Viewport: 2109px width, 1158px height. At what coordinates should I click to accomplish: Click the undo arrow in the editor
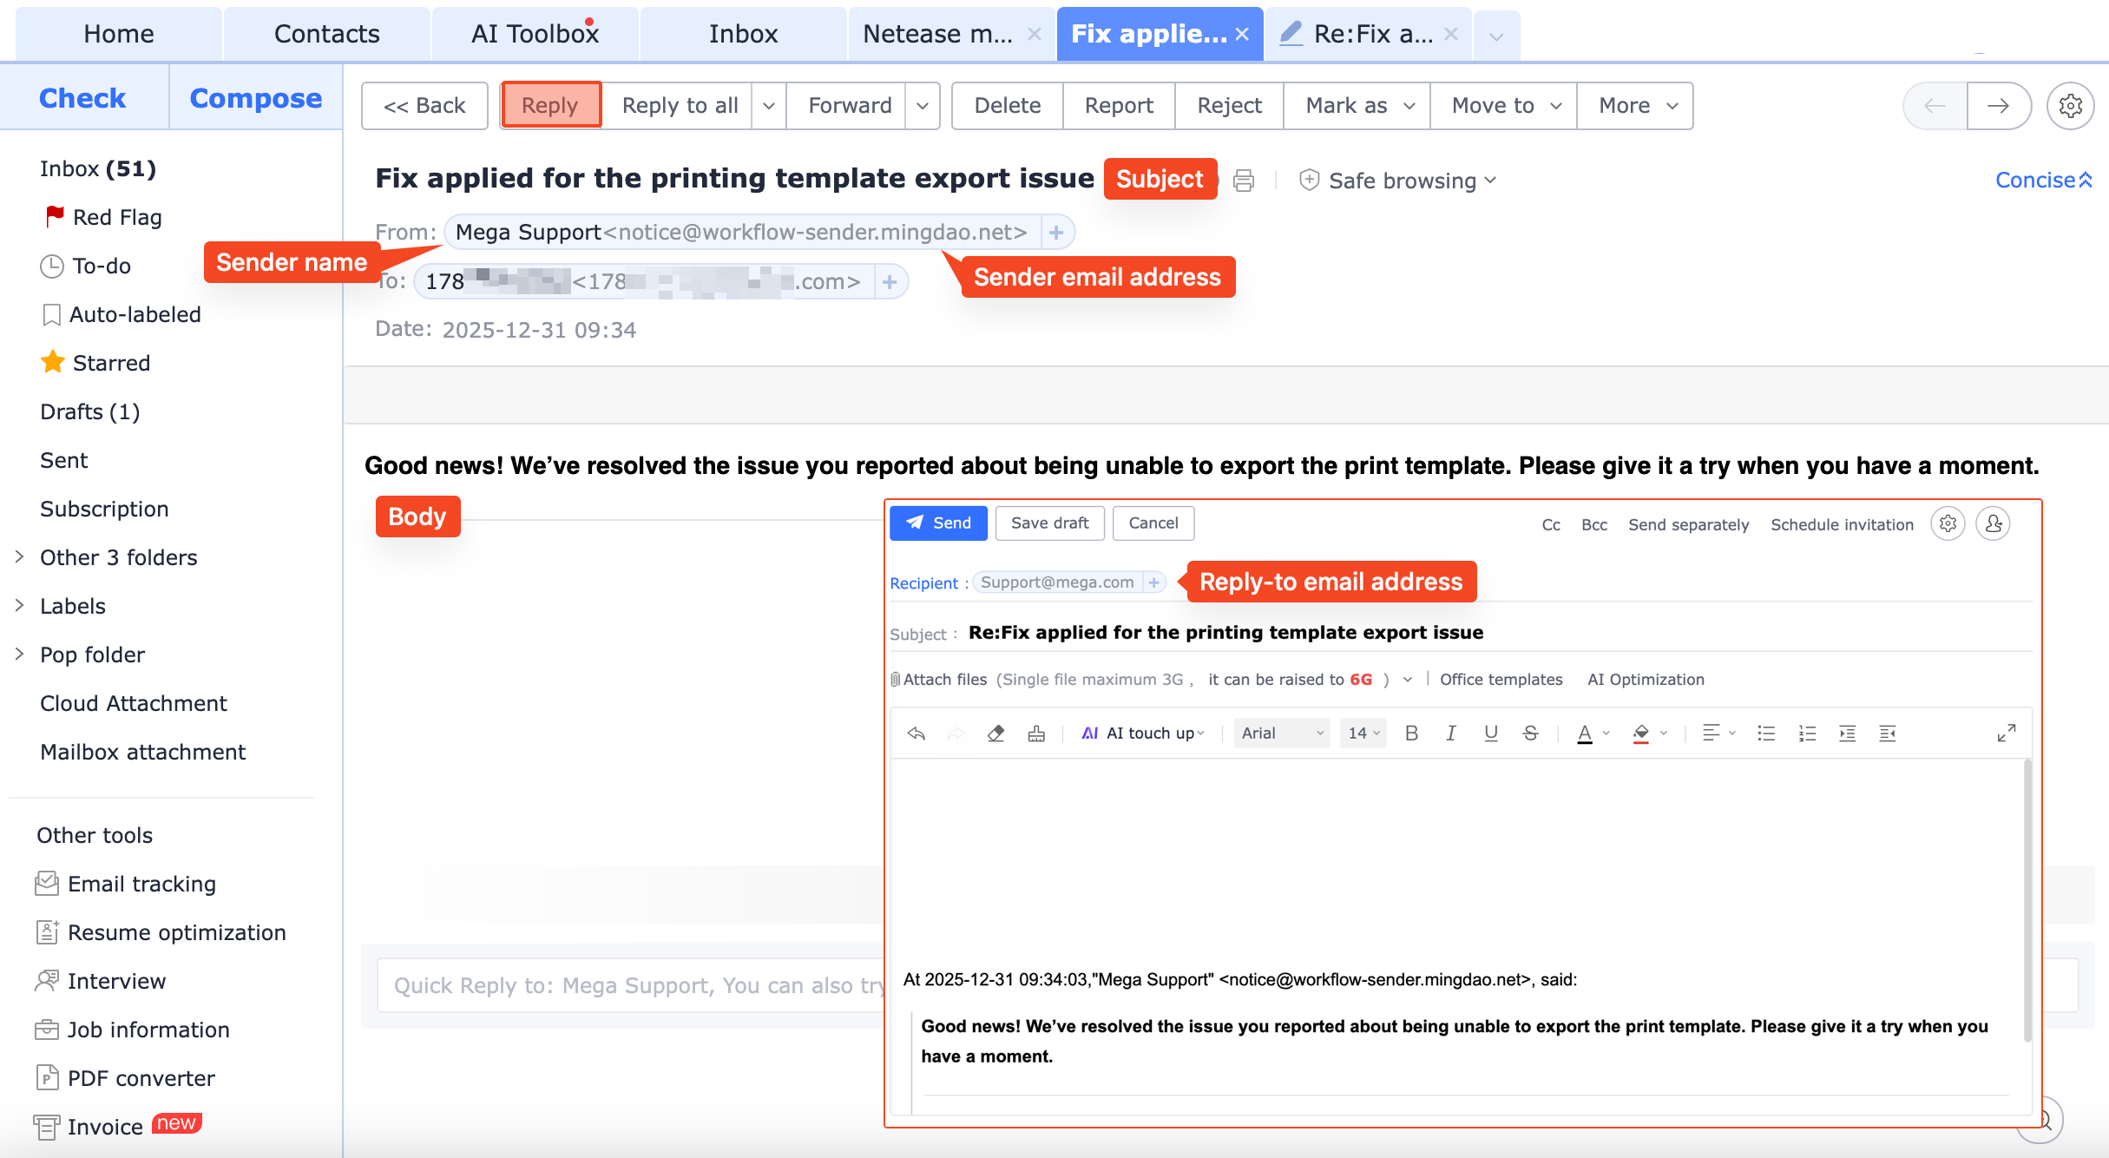click(x=916, y=734)
